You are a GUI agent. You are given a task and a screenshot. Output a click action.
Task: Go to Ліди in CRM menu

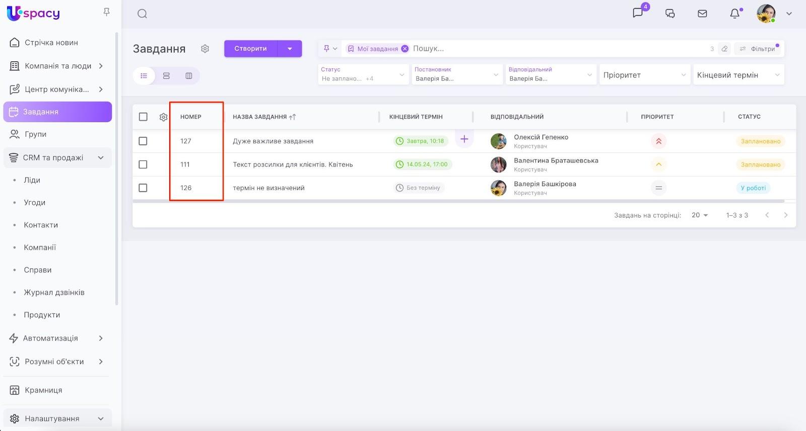(x=32, y=180)
